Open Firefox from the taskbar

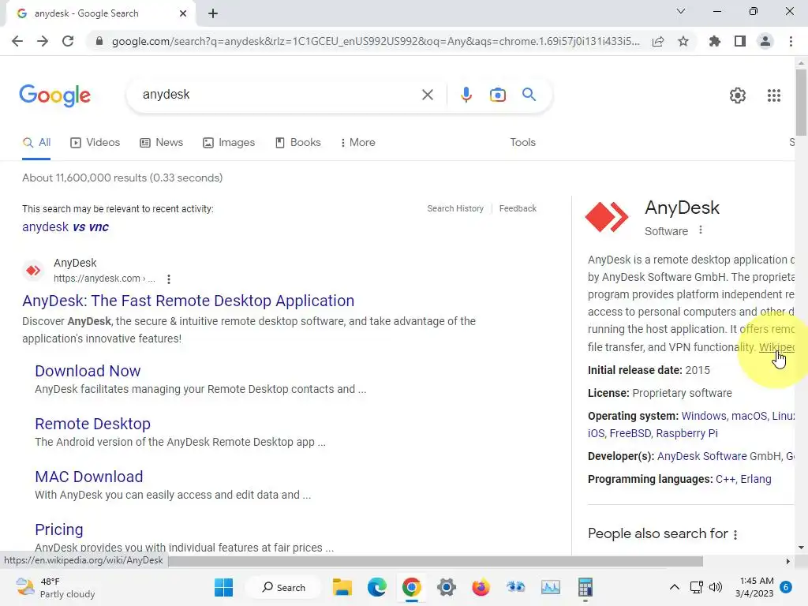481,587
